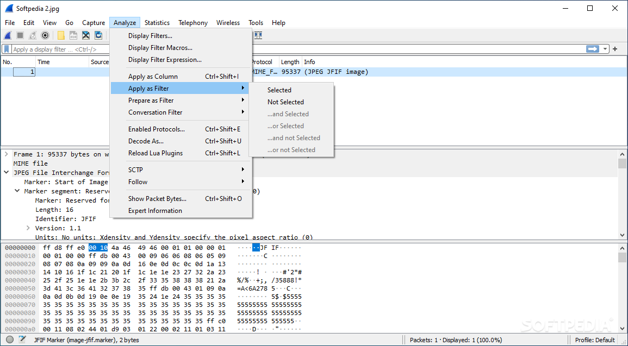Expand Conversation Filter submenu
The width and height of the screenshot is (628, 346).
[181, 112]
